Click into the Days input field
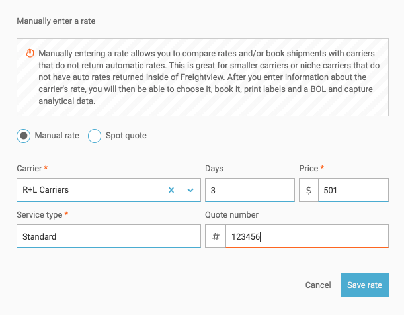Image resolution: width=404 pixels, height=315 pixels. pyautogui.click(x=249, y=190)
